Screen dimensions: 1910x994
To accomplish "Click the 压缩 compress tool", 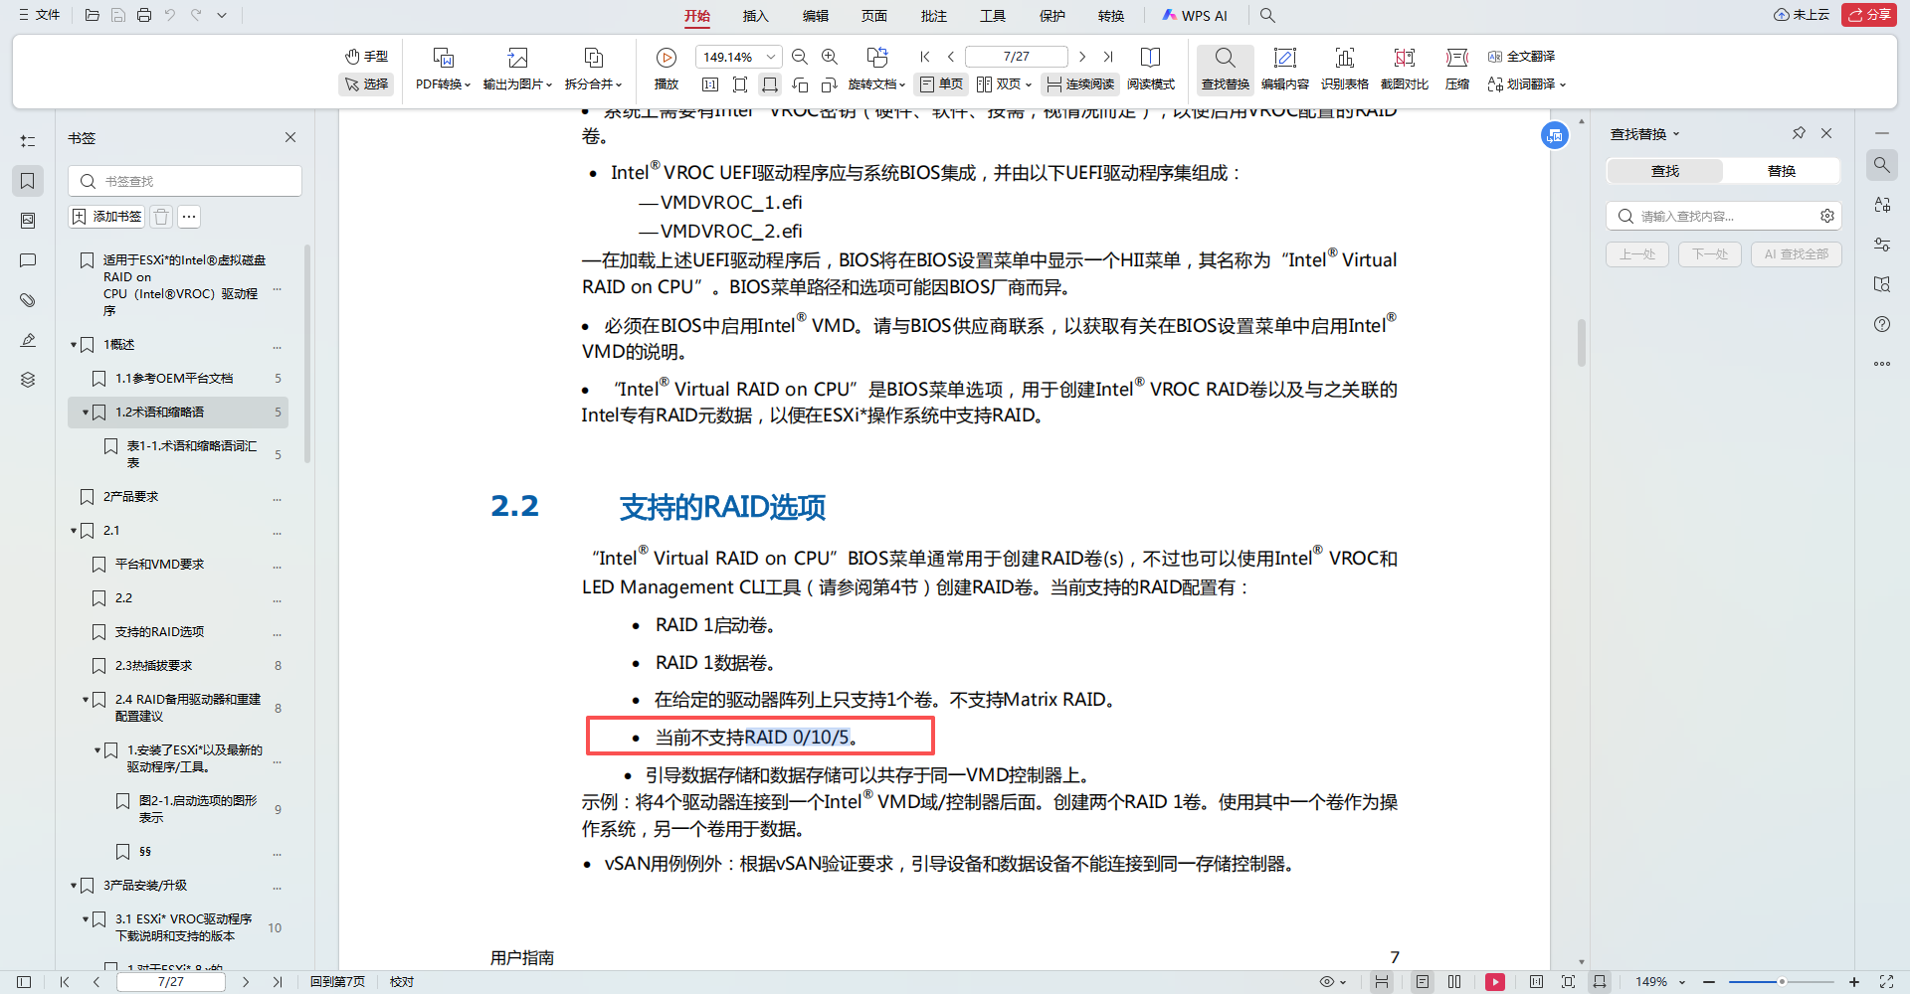I will click(x=1457, y=69).
